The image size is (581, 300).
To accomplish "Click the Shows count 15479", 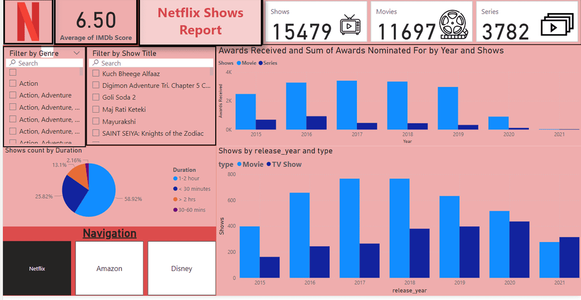I will pos(302,31).
